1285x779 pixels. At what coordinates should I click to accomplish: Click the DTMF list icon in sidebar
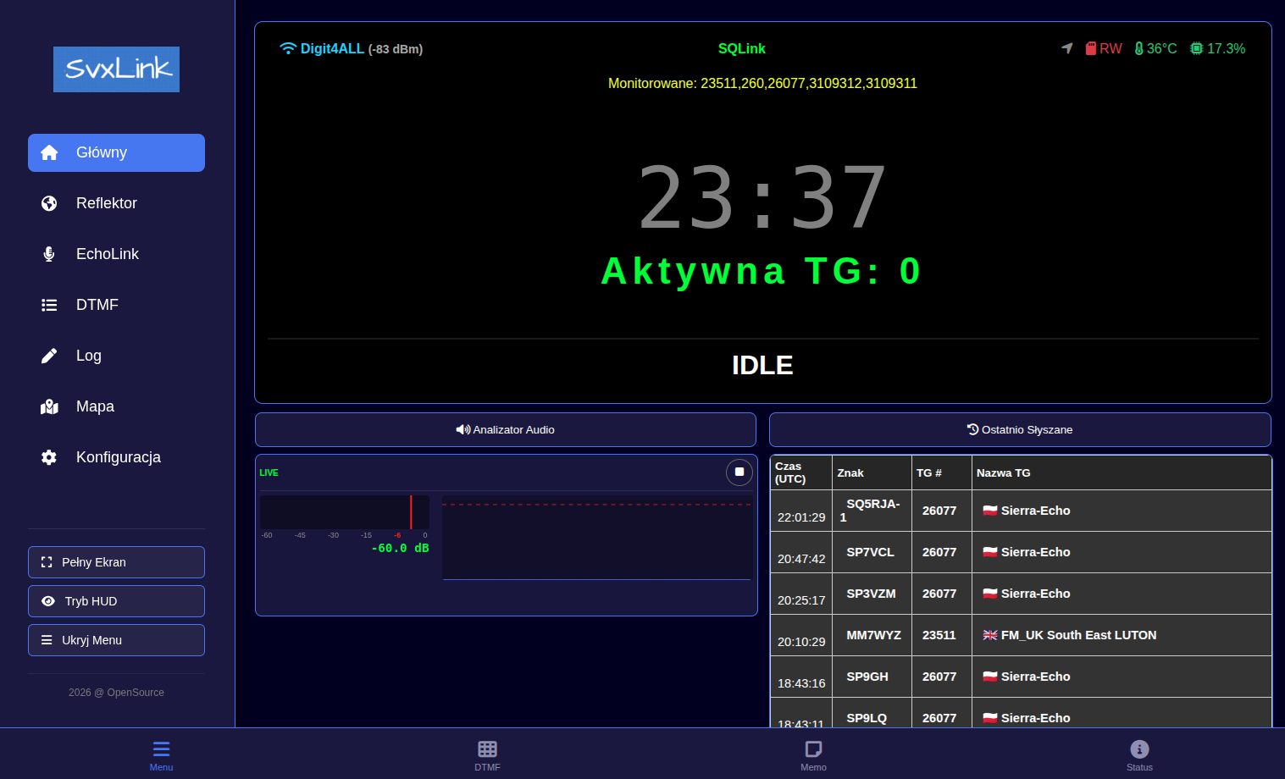tap(49, 305)
